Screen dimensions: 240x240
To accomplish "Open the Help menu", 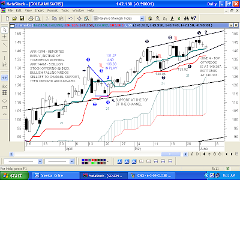I will [91, 11].
